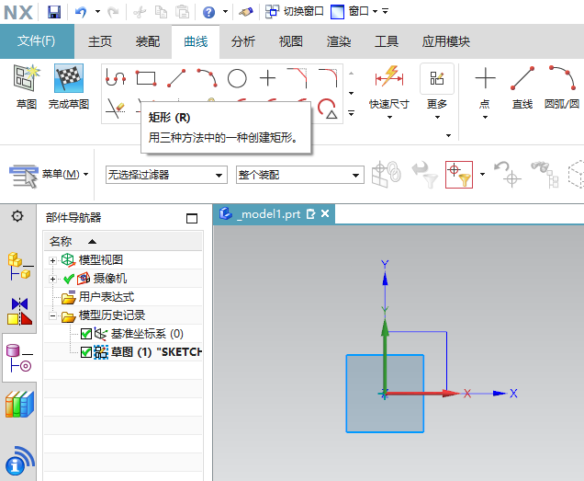Expand the Undo history dropdown arrow

click(x=97, y=12)
